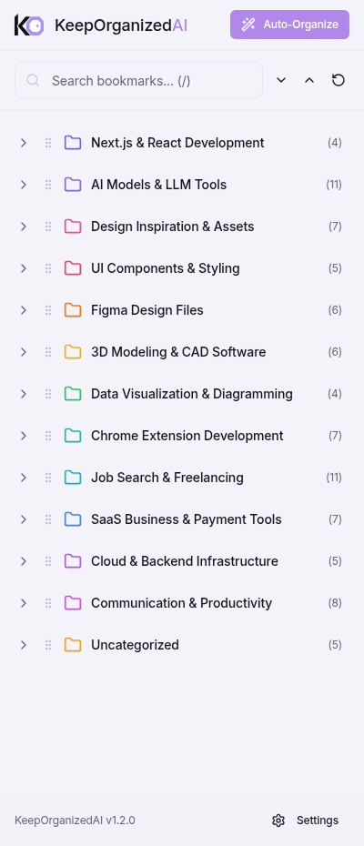
Task: Select the Next.js & React Development folder name
Action: [x=177, y=143]
